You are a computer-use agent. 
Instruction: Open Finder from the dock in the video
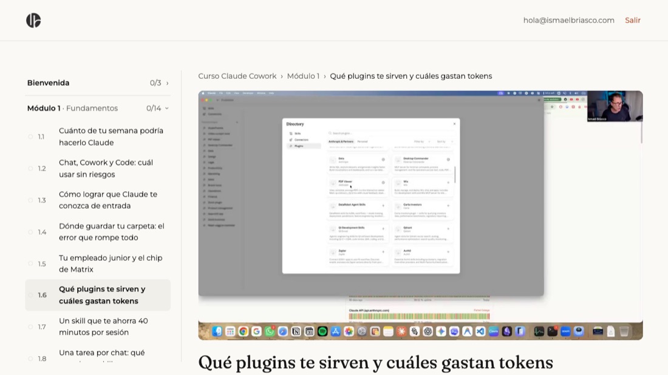(x=217, y=331)
